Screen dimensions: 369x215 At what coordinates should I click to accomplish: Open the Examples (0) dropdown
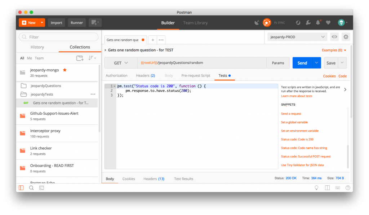pyautogui.click(x=334, y=50)
